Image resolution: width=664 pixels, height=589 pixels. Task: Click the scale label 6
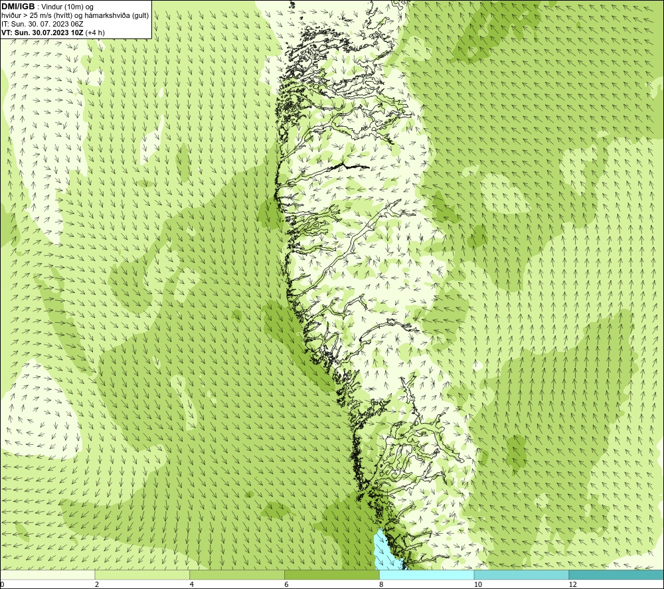[x=287, y=584]
